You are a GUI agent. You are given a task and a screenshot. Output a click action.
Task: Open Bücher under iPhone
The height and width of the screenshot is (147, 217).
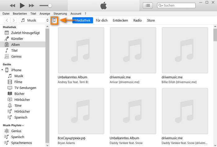tap(23, 94)
